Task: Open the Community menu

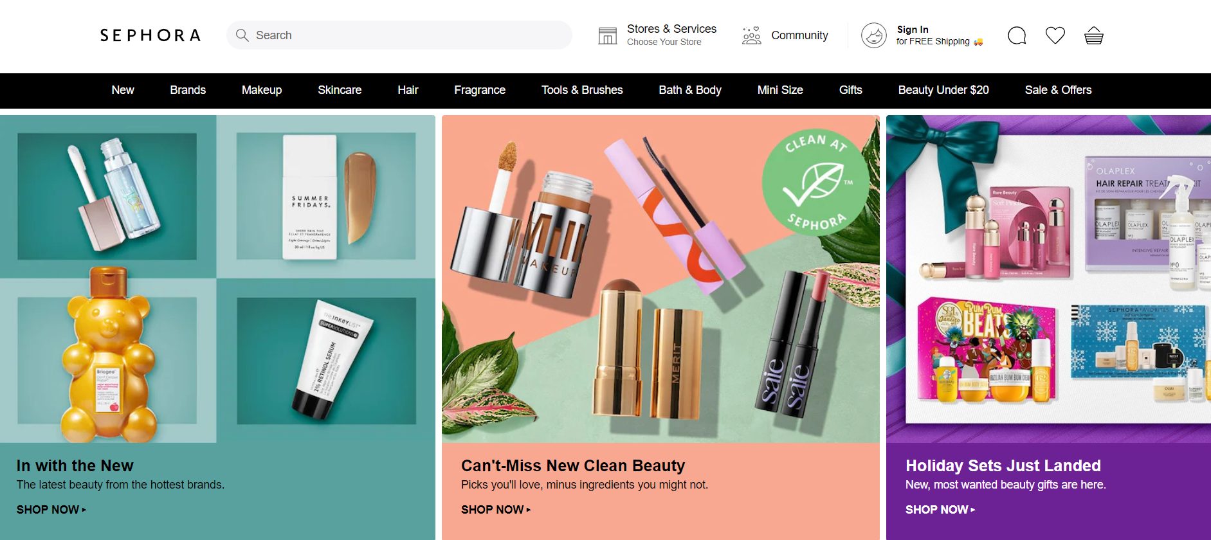Action: click(x=785, y=35)
